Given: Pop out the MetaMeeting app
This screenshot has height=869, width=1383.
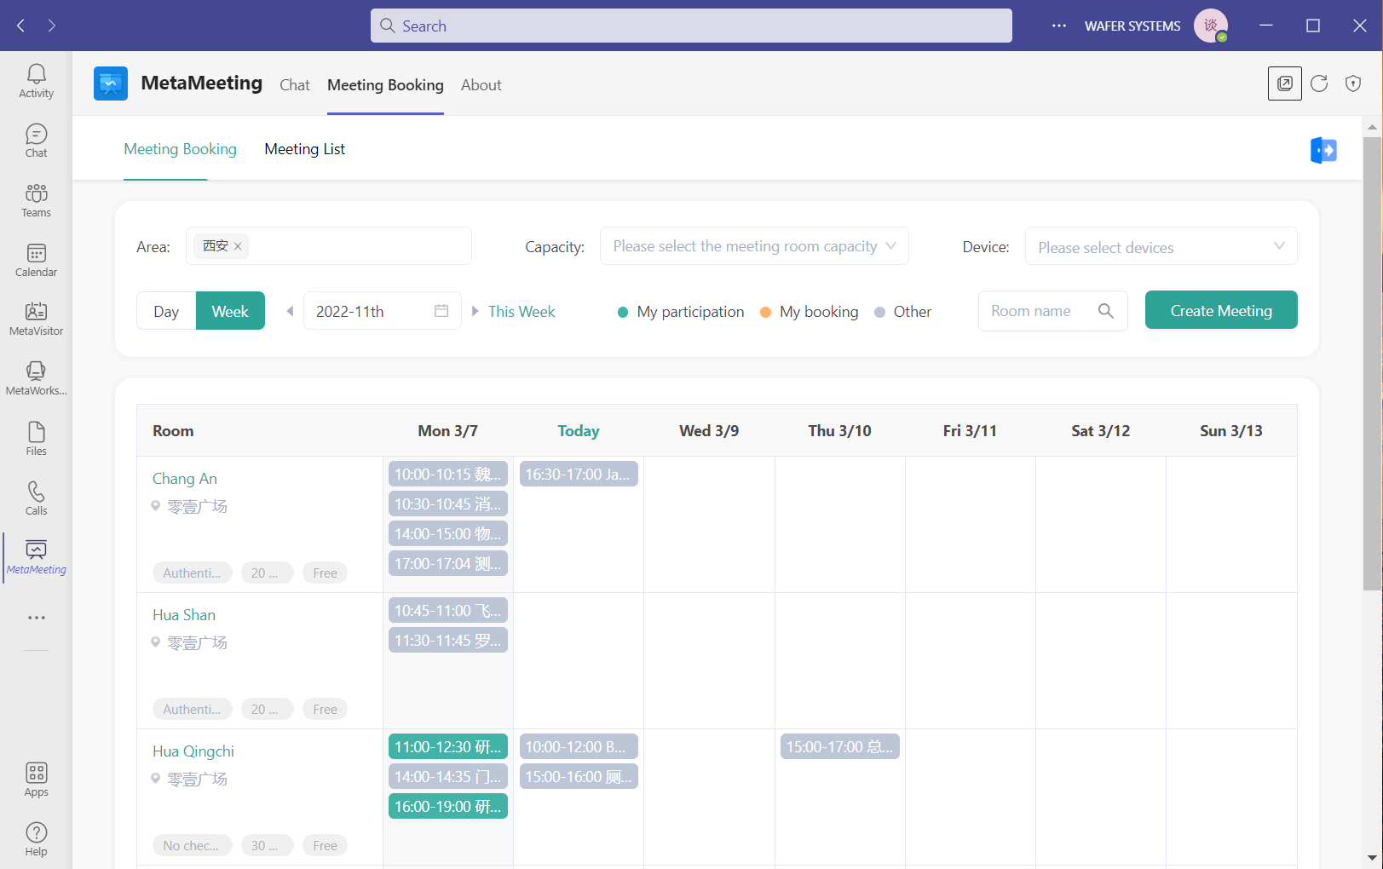Looking at the screenshot, I should pyautogui.click(x=1285, y=83).
